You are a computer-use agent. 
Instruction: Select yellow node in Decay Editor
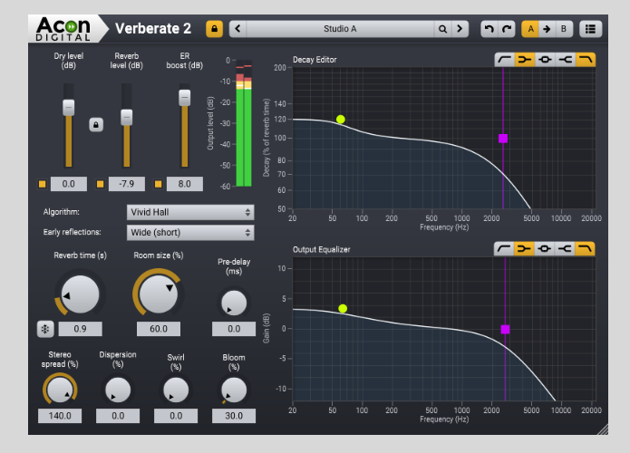pos(341,120)
